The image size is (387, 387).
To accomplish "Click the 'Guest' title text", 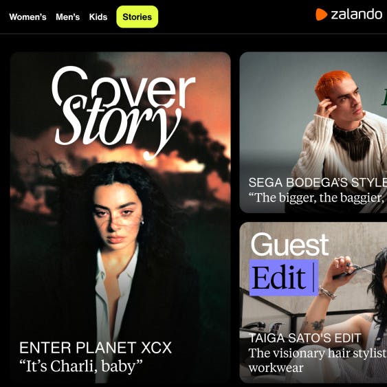I will 290,245.
